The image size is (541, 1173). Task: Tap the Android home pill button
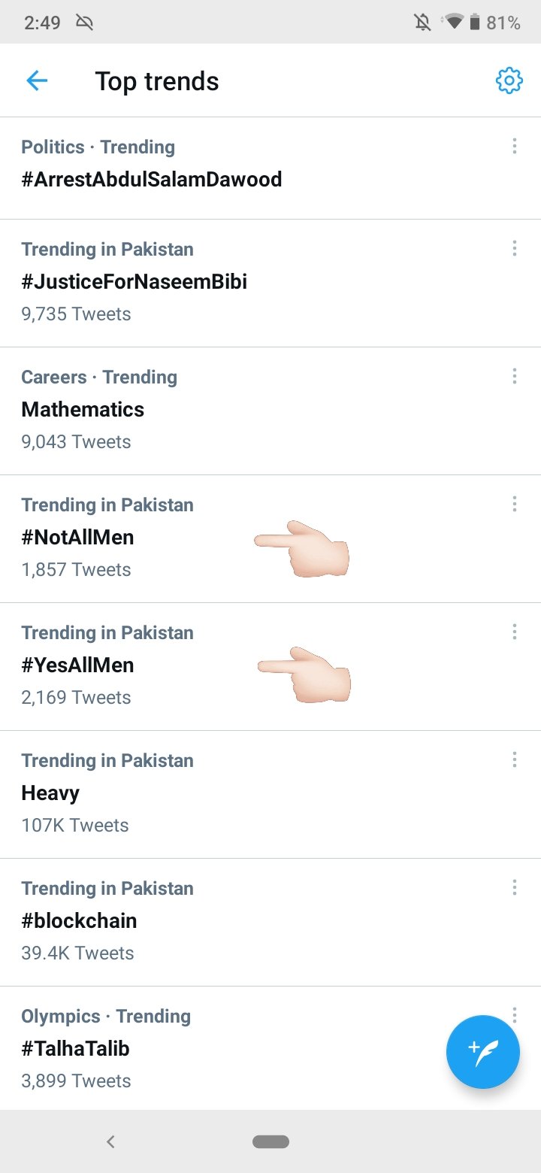point(270,1141)
